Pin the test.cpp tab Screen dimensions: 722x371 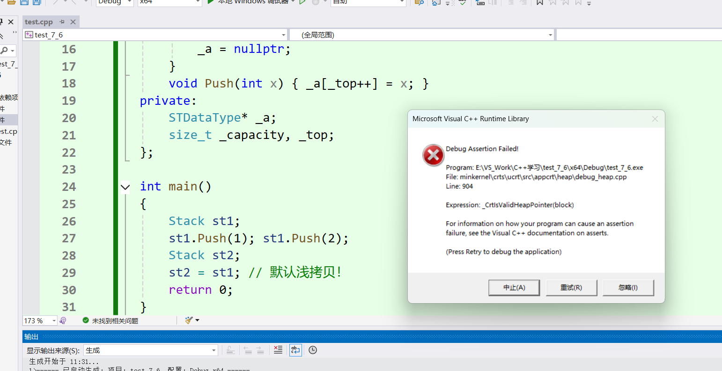coord(62,22)
